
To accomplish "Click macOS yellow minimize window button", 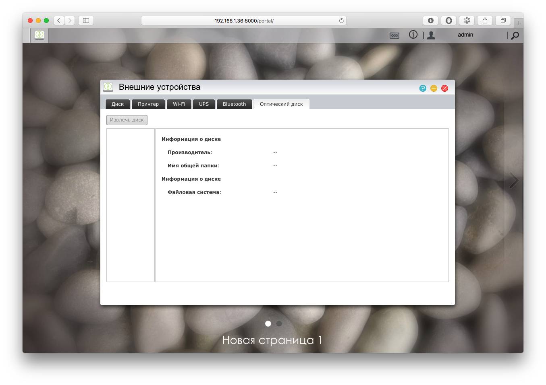I will (38, 21).
